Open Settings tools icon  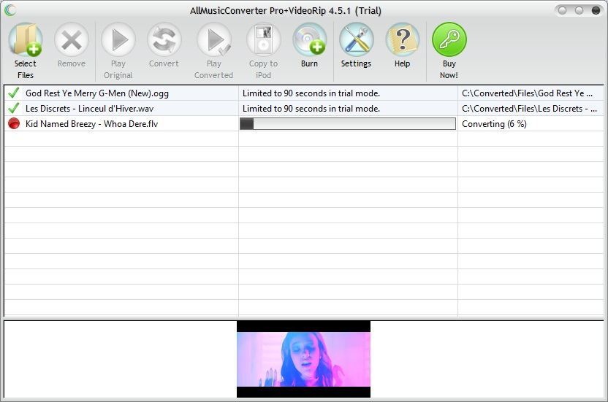(x=357, y=39)
